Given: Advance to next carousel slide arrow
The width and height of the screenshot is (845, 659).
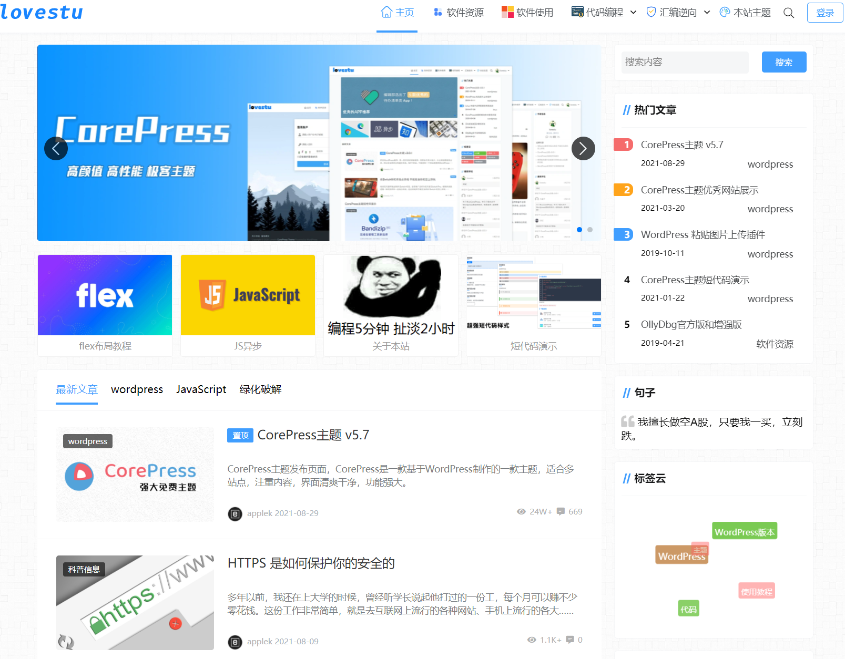Looking at the screenshot, I should (583, 149).
